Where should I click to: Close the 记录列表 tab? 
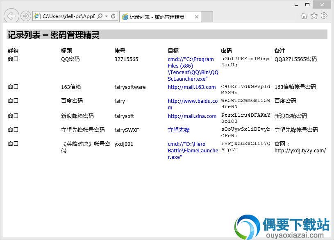click(x=197, y=17)
